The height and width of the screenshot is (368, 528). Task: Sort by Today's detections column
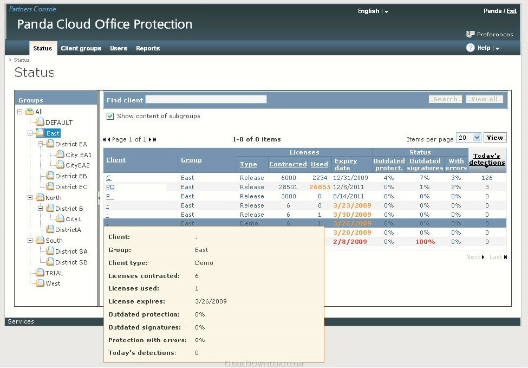click(487, 159)
